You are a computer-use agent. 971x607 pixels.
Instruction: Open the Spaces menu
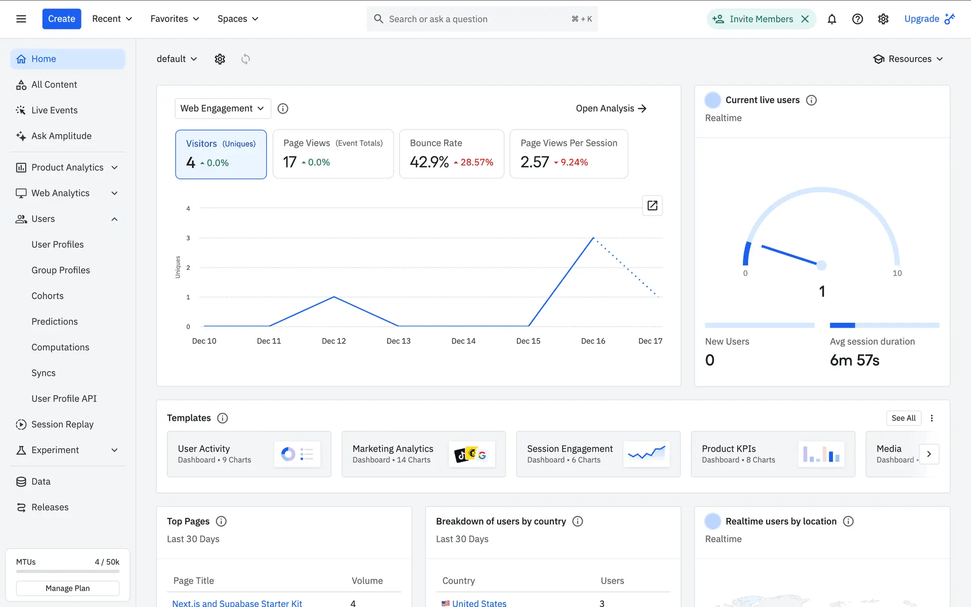point(238,19)
